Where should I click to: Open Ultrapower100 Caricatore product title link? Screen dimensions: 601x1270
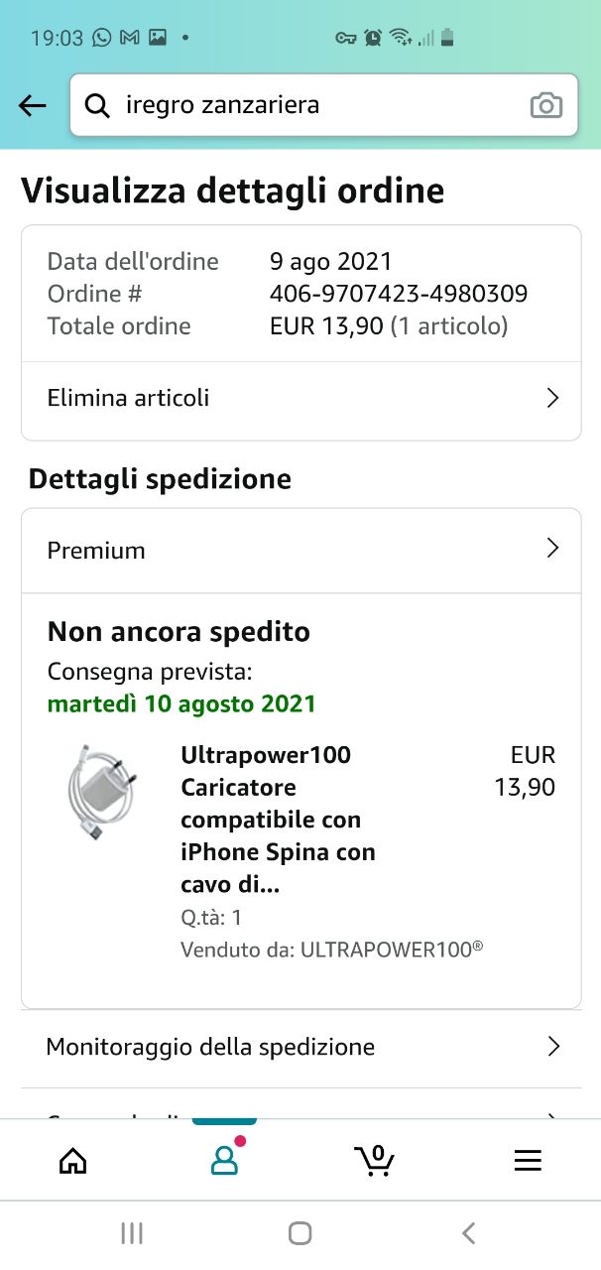point(279,820)
